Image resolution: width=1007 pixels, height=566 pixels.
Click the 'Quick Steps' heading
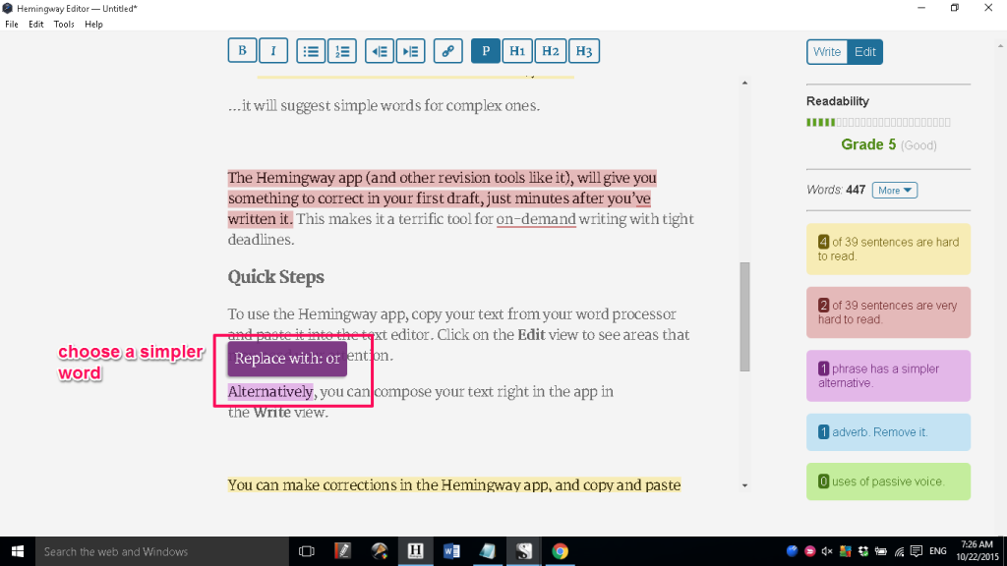276,277
